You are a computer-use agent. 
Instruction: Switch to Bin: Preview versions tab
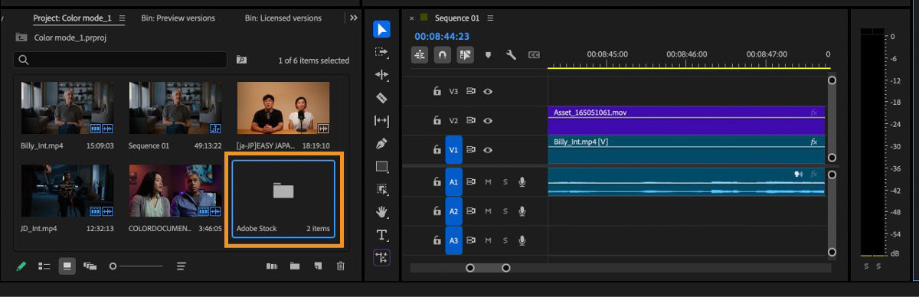[x=178, y=18]
